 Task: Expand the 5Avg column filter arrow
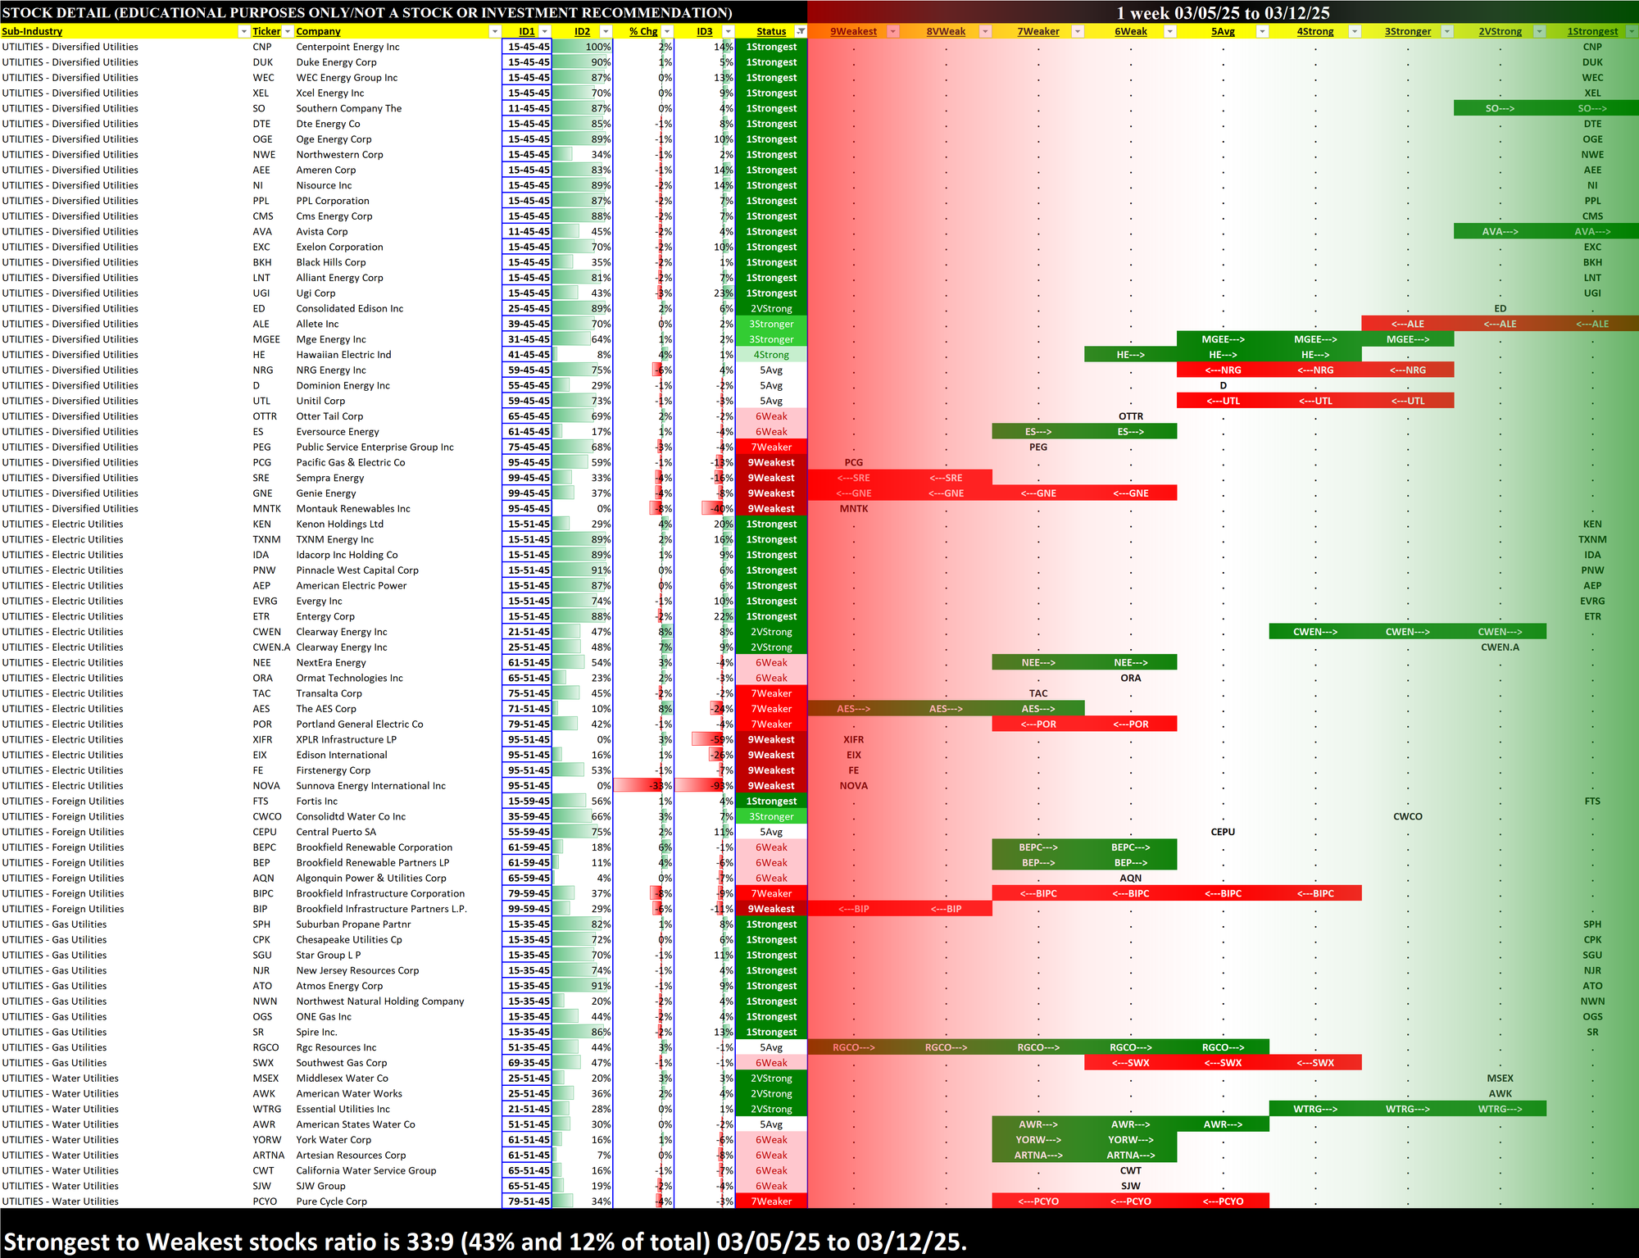(x=1262, y=31)
